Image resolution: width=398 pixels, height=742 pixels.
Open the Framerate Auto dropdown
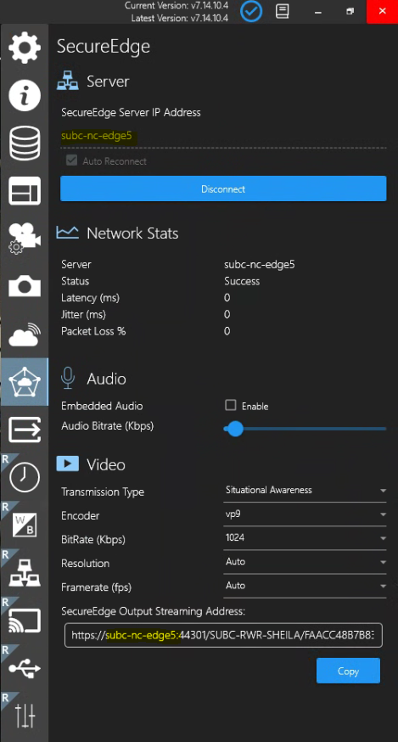pyautogui.click(x=305, y=587)
